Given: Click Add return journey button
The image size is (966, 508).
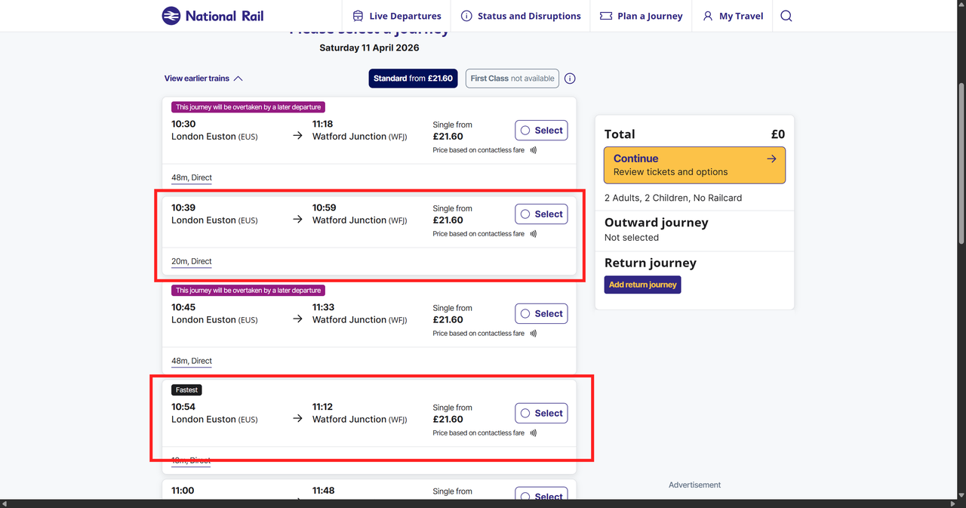Looking at the screenshot, I should click(643, 285).
